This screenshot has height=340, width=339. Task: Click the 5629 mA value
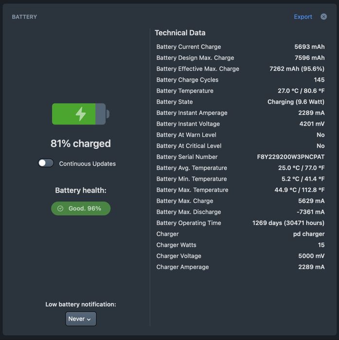(311, 201)
